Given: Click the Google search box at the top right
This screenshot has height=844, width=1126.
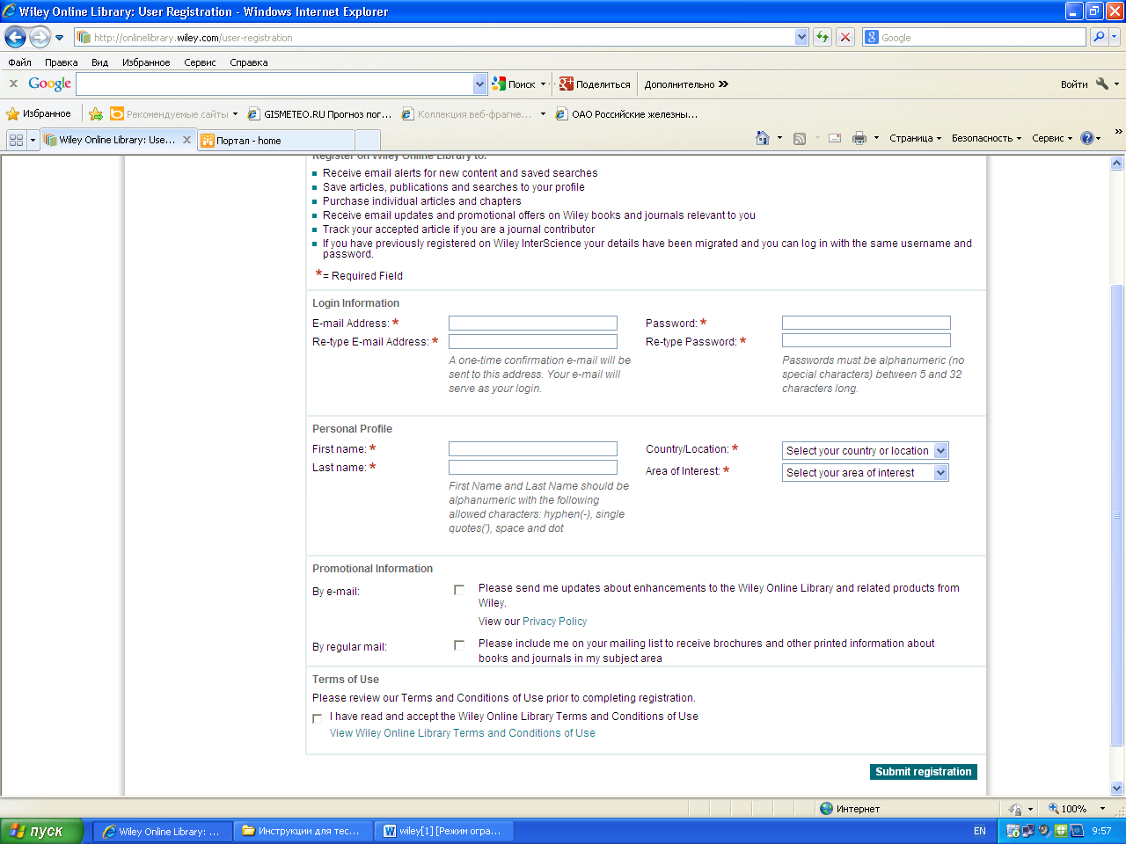Looking at the screenshot, I should (x=974, y=37).
